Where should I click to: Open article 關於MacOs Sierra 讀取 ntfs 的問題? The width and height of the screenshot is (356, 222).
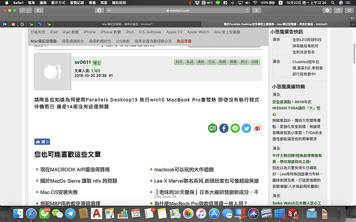[x=79, y=181]
